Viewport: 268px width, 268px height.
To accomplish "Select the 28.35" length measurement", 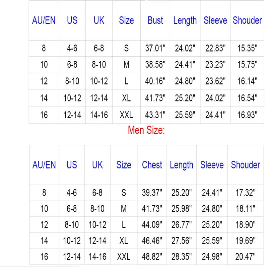I will pyautogui.click(x=182, y=257).
